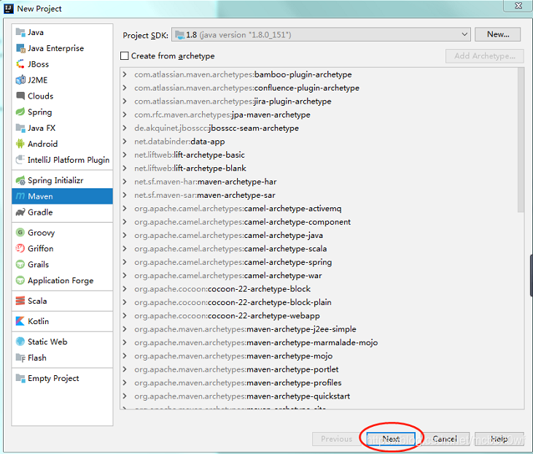
Task: Expand lift-archetype-basic row
Action: point(125,155)
